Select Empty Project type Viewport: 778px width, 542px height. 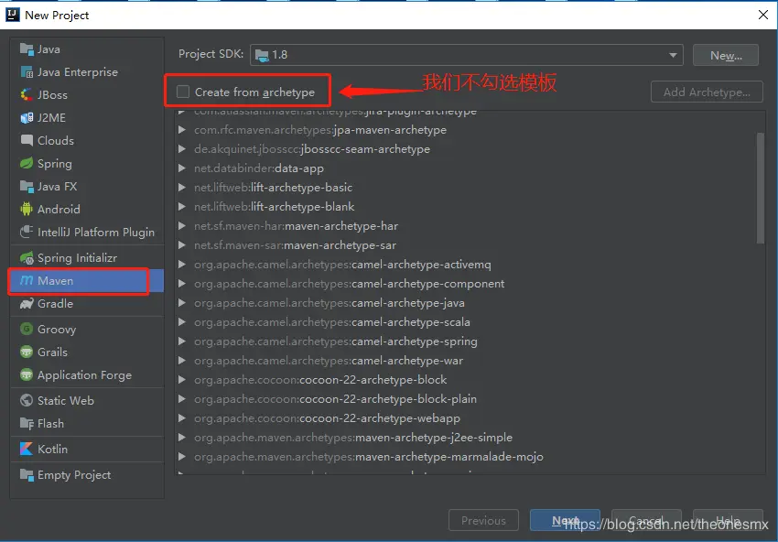click(87, 474)
